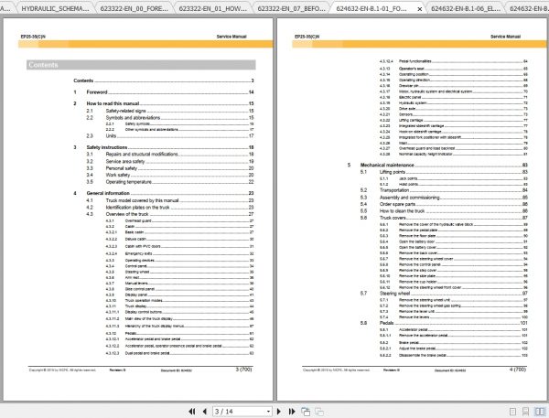Jump to the last page
Screen dimensions: 549x418
click(292, 412)
